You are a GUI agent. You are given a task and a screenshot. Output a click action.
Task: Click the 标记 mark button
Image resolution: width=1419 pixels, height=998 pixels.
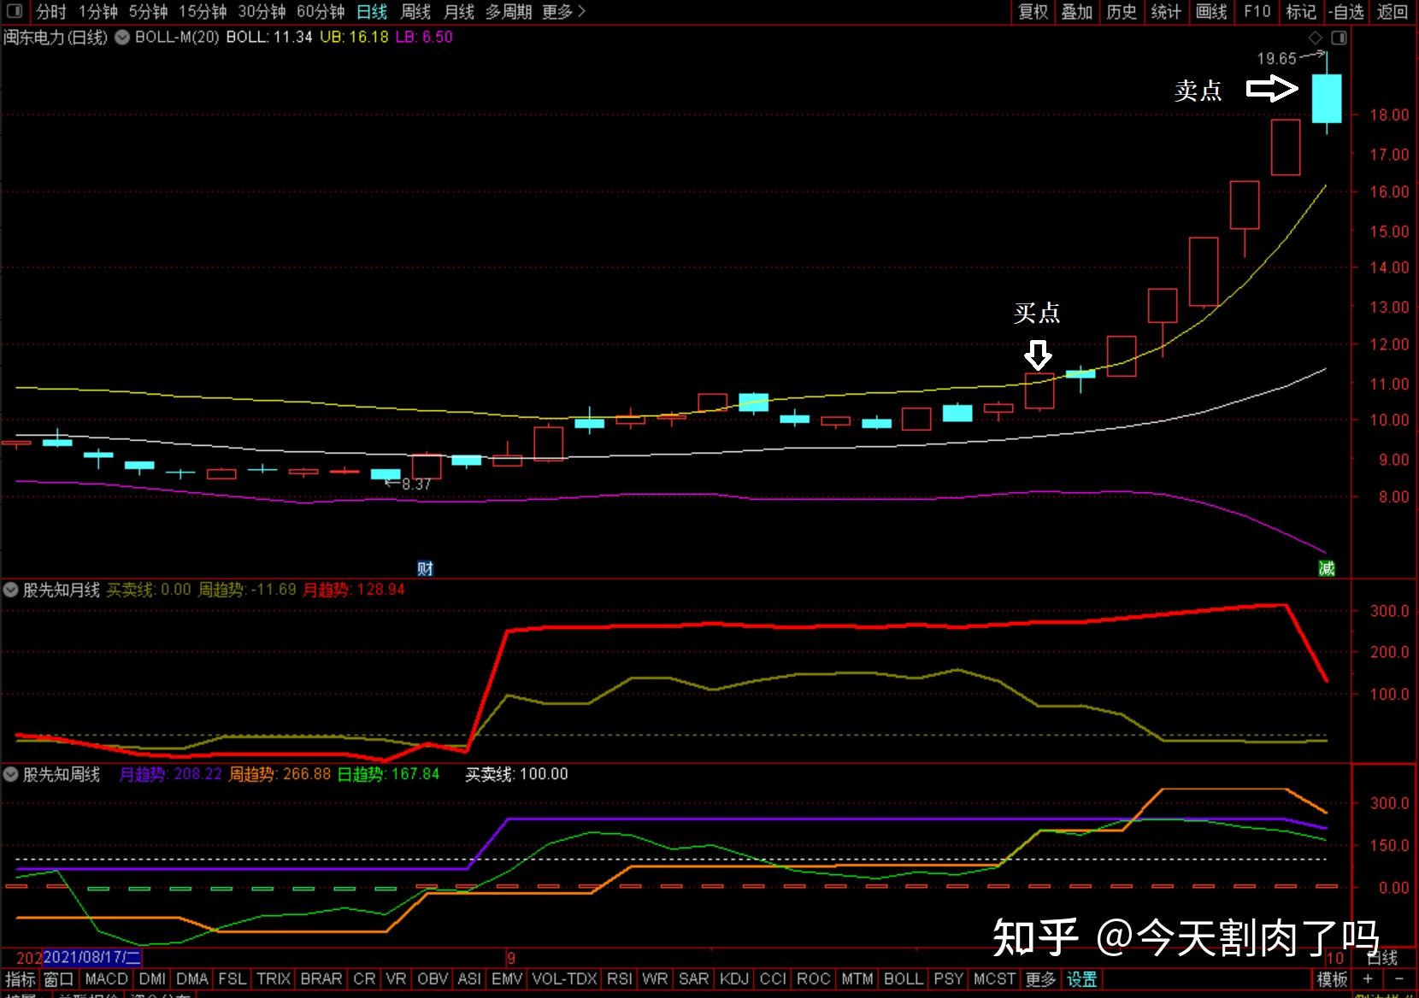(x=1301, y=11)
